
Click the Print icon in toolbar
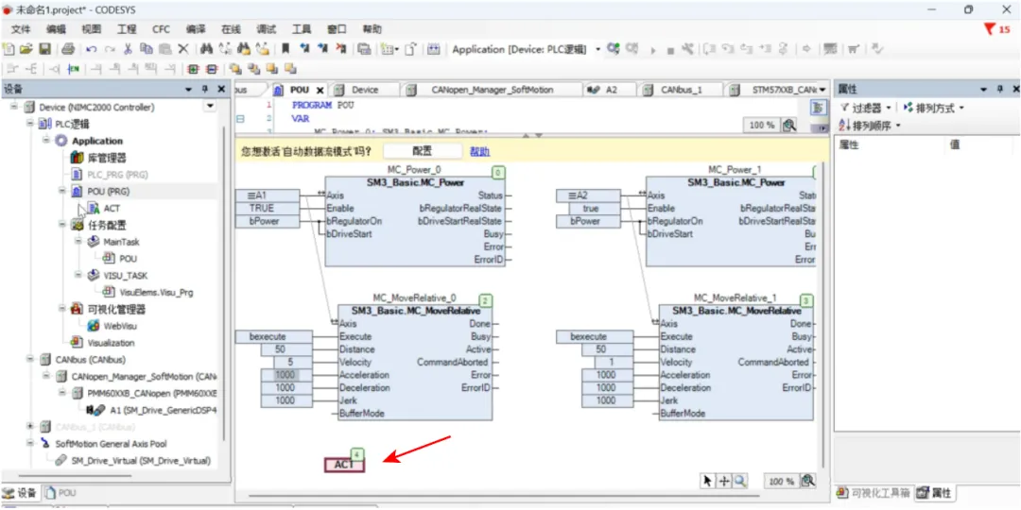click(x=68, y=49)
